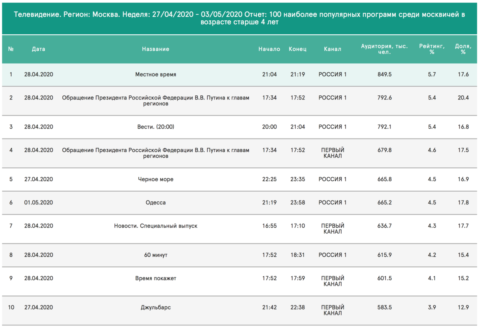Screen dimensions: 480x327
Task: Click the end time 17:10
Action: coord(298,226)
